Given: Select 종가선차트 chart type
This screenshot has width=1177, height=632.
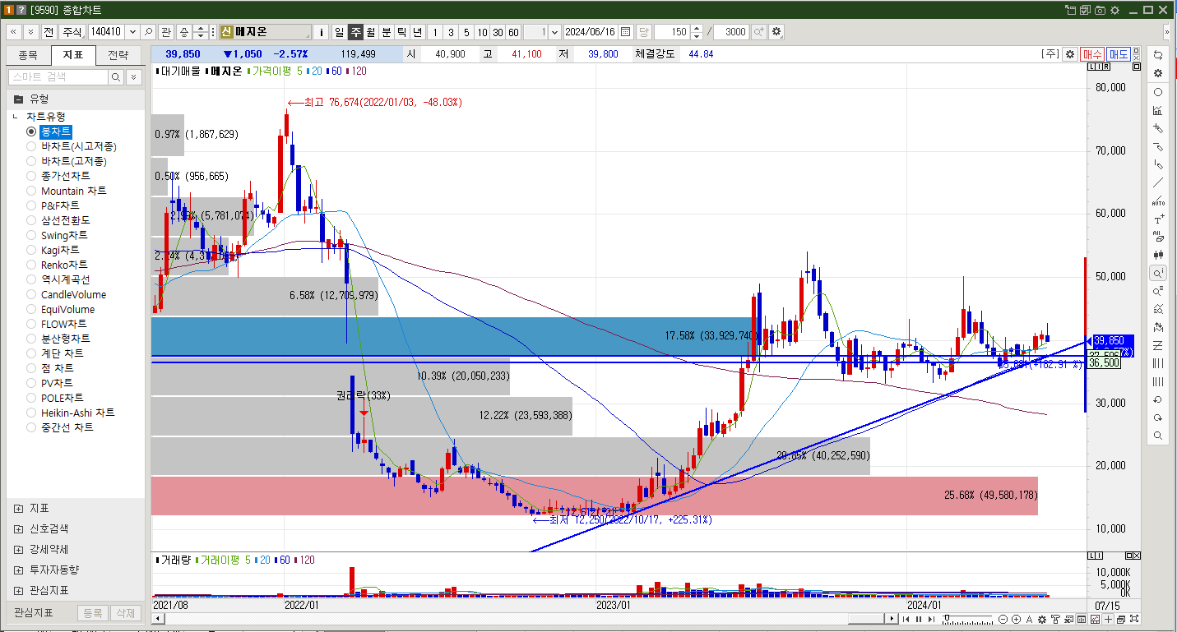Looking at the screenshot, I should [31, 176].
